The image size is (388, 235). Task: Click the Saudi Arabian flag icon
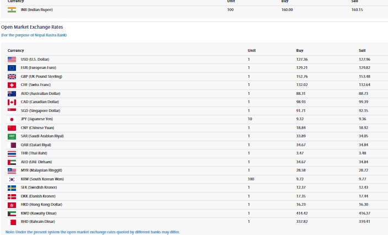pyautogui.click(x=12, y=136)
